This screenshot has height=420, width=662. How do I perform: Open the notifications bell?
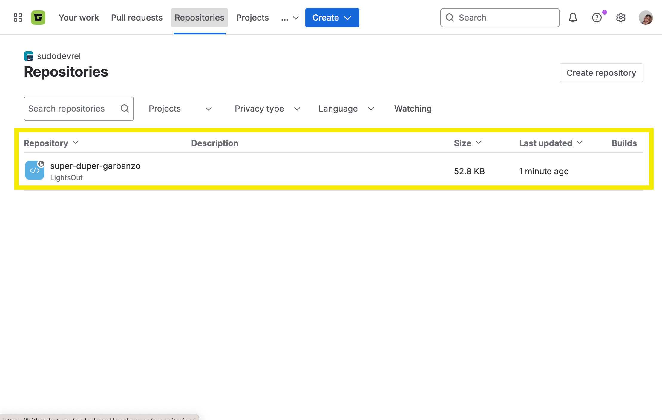(573, 18)
